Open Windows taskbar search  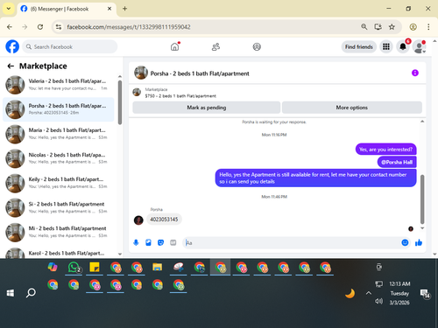(31, 293)
